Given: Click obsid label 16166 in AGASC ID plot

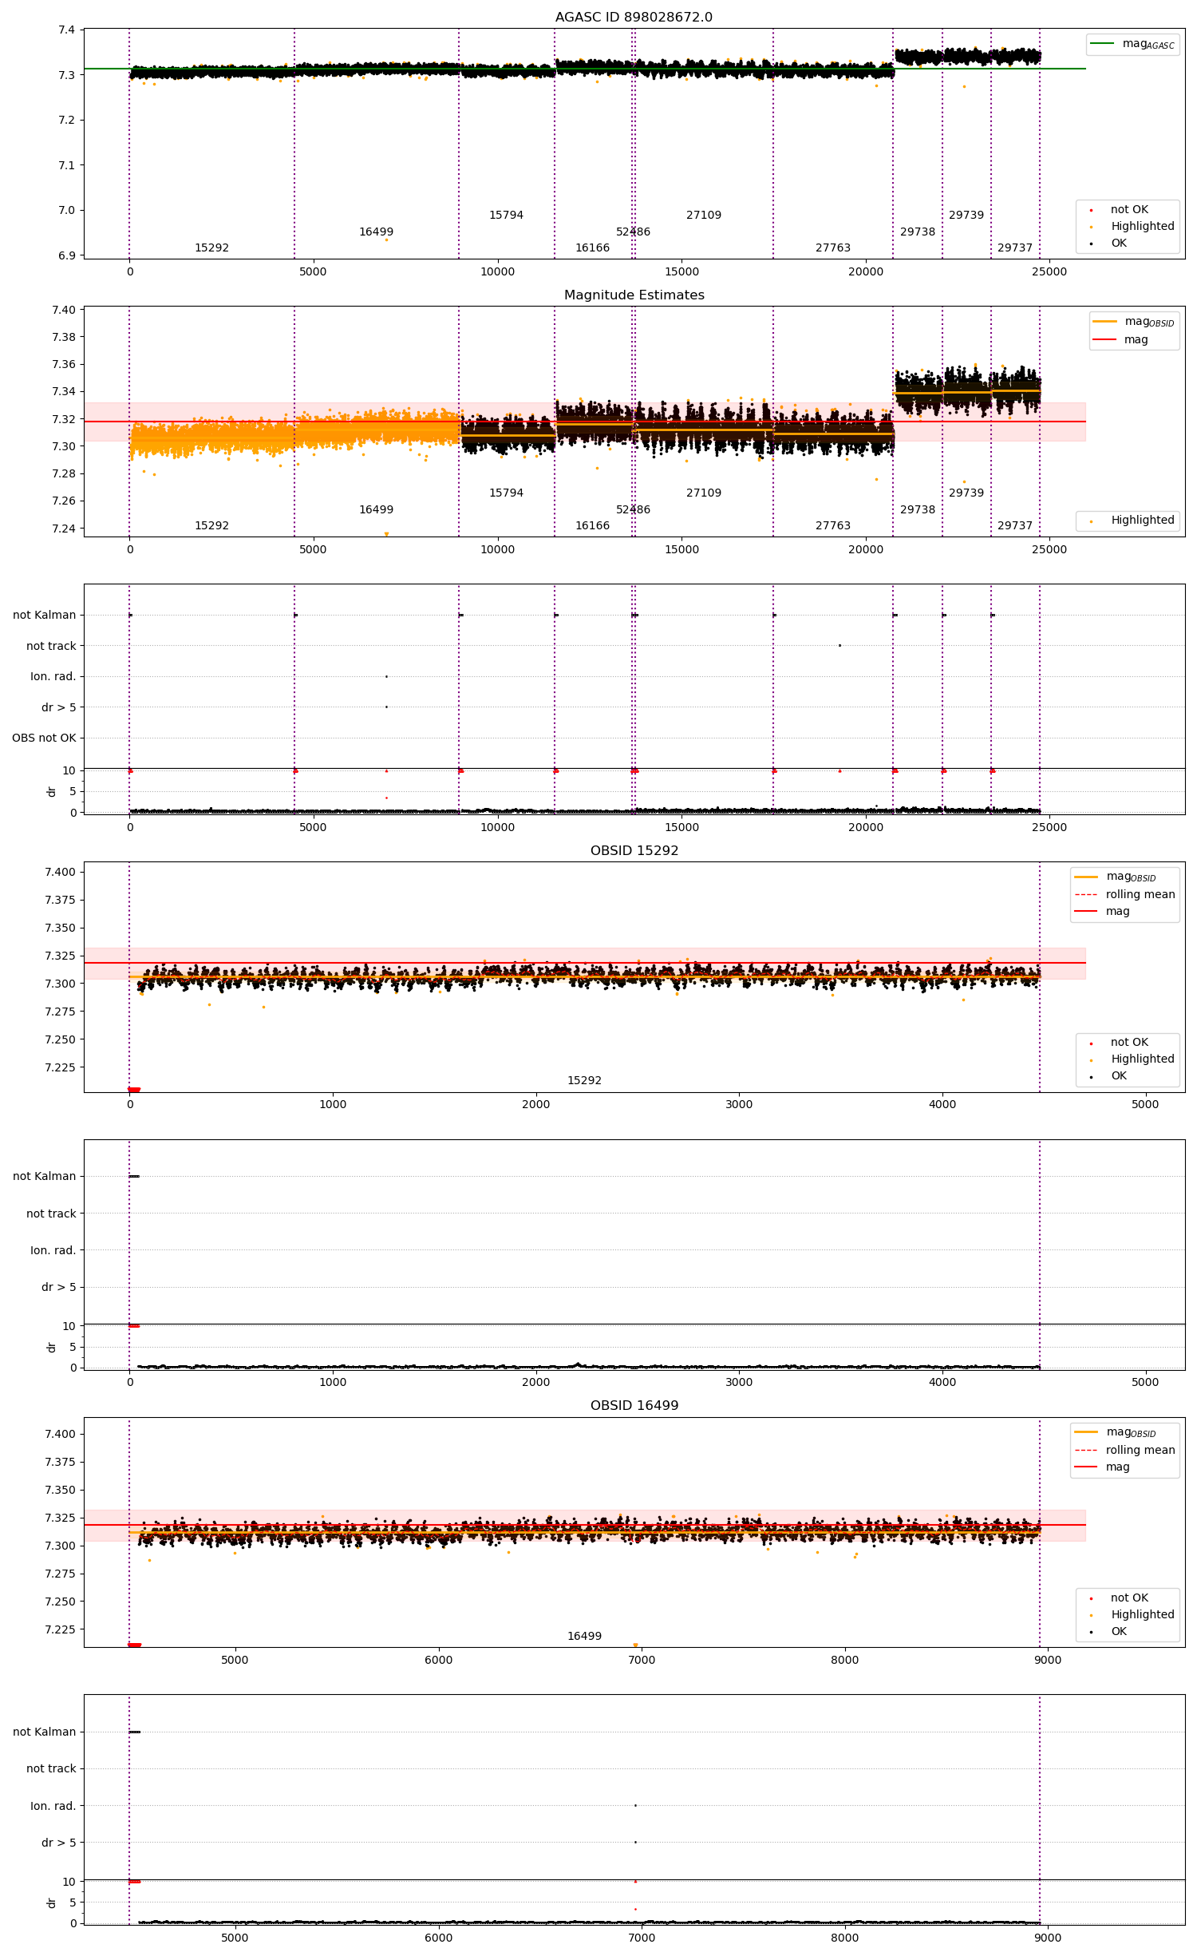Looking at the screenshot, I should click(x=592, y=247).
